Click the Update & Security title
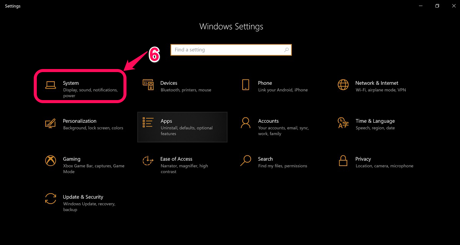This screenshot has height=245, width=460. [83, 197]
